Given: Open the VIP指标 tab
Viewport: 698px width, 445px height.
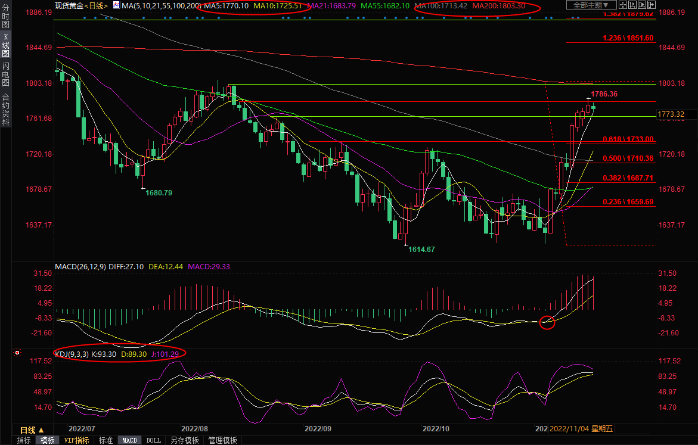Looking at the screenshot, I should pos(76,440).
